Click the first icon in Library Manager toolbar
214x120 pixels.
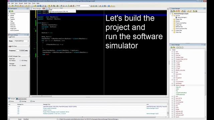pyautogui.click(x=172, y=47)
